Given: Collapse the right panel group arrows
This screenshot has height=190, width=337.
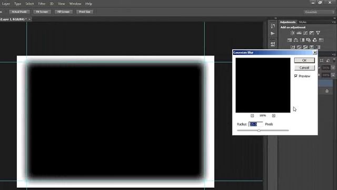Looking at the screenshot, I should pos(334,18).
